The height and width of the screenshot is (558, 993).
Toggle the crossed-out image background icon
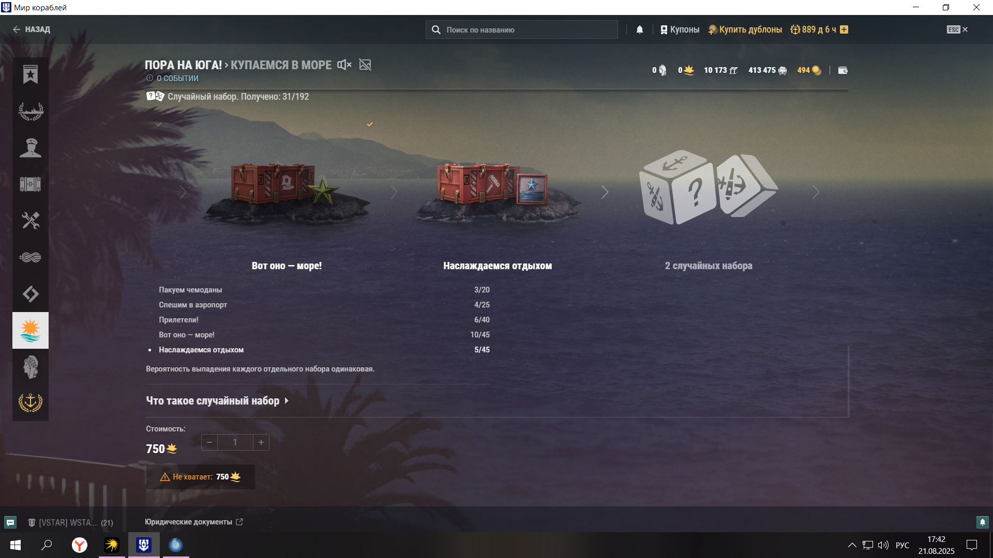[x=365, y=65]
